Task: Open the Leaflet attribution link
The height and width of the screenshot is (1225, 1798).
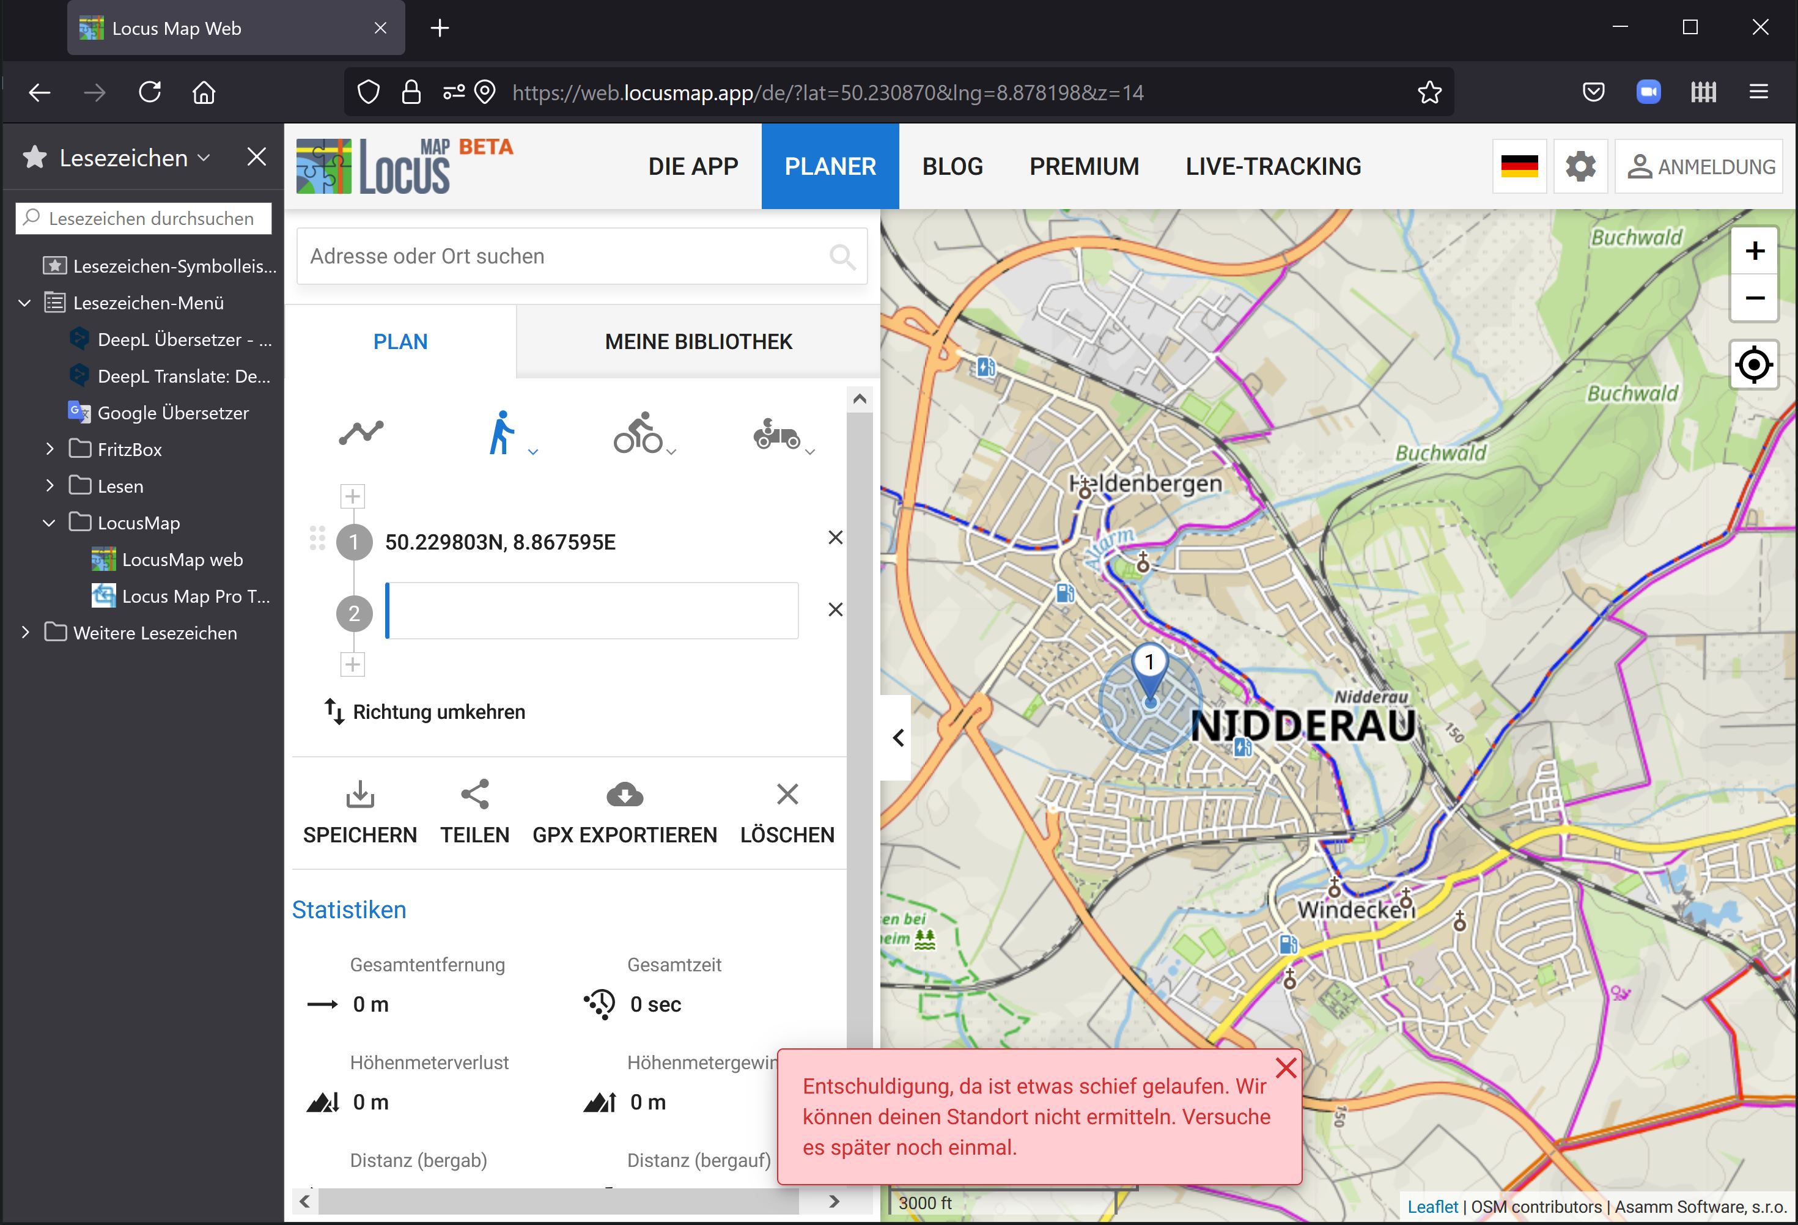Action: pyautogui.click(x=1432, y=1207)
